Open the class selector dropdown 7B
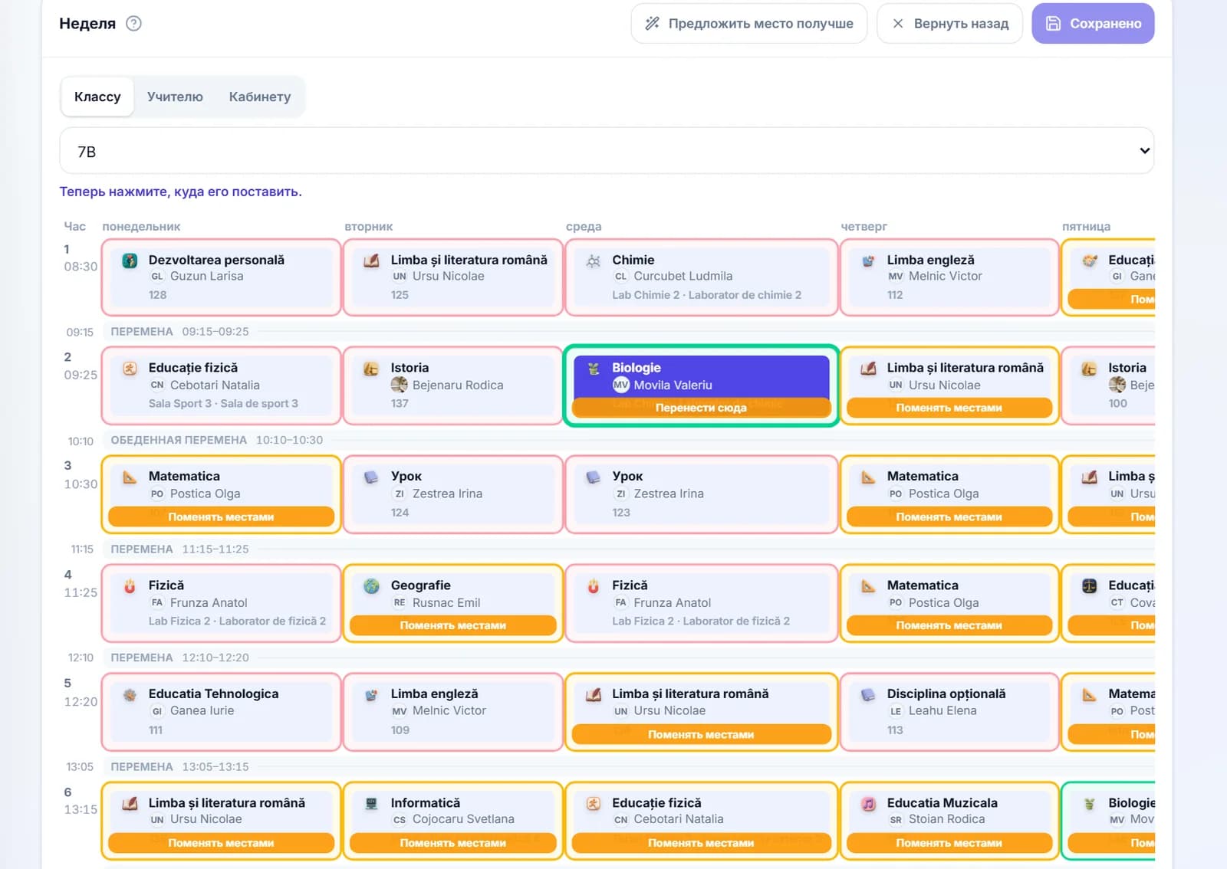Screen dimensions: 1227x869 pos(607,151)
